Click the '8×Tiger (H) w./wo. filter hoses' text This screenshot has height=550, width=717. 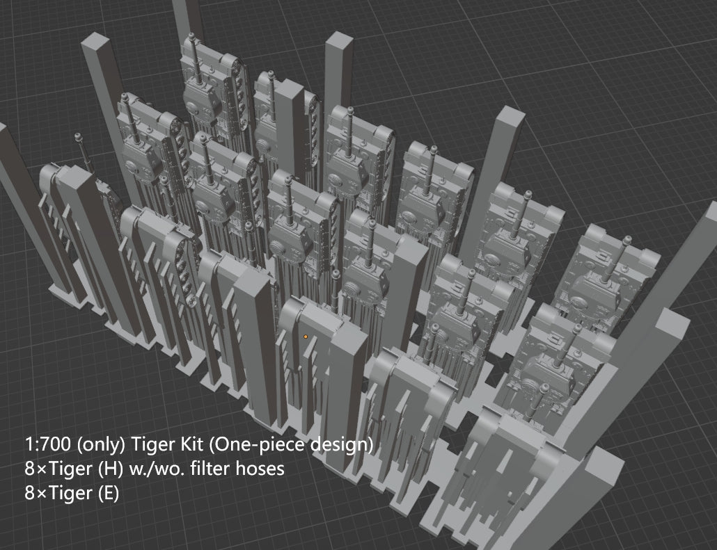[x=155, y=469]
